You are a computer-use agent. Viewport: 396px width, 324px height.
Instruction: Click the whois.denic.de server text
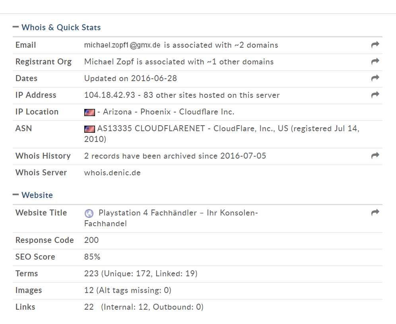tap(113, 173)
